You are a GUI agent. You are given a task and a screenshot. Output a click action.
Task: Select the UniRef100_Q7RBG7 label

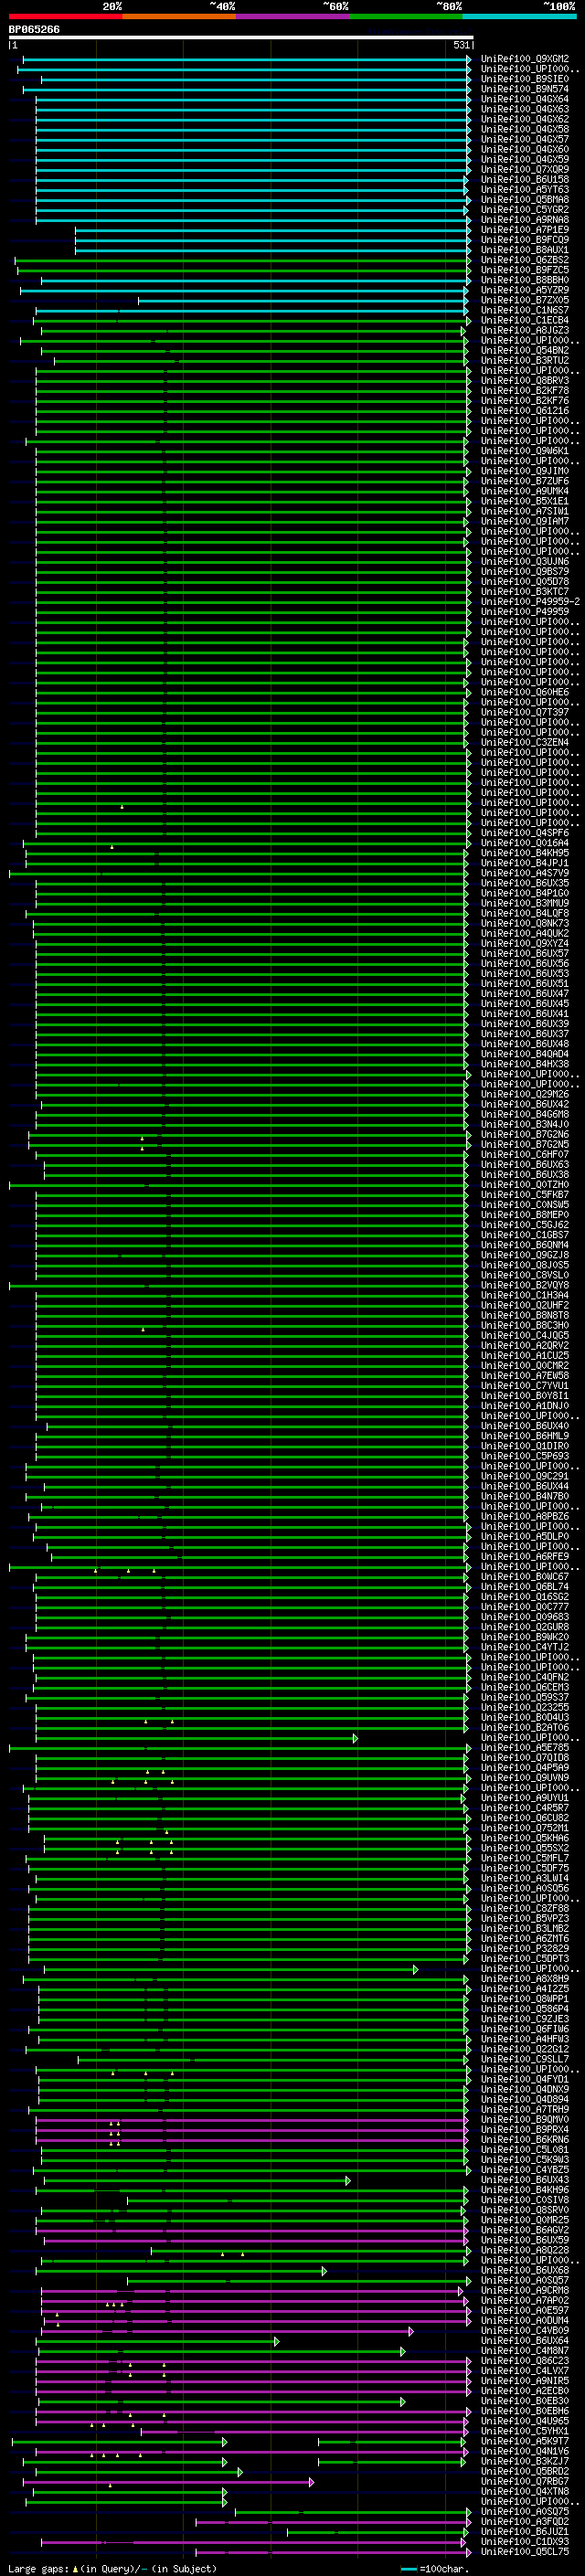(525, 2481)
